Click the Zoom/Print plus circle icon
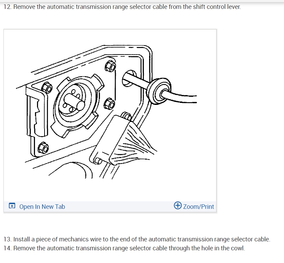 pyautogui.click(x=178, y=205)
